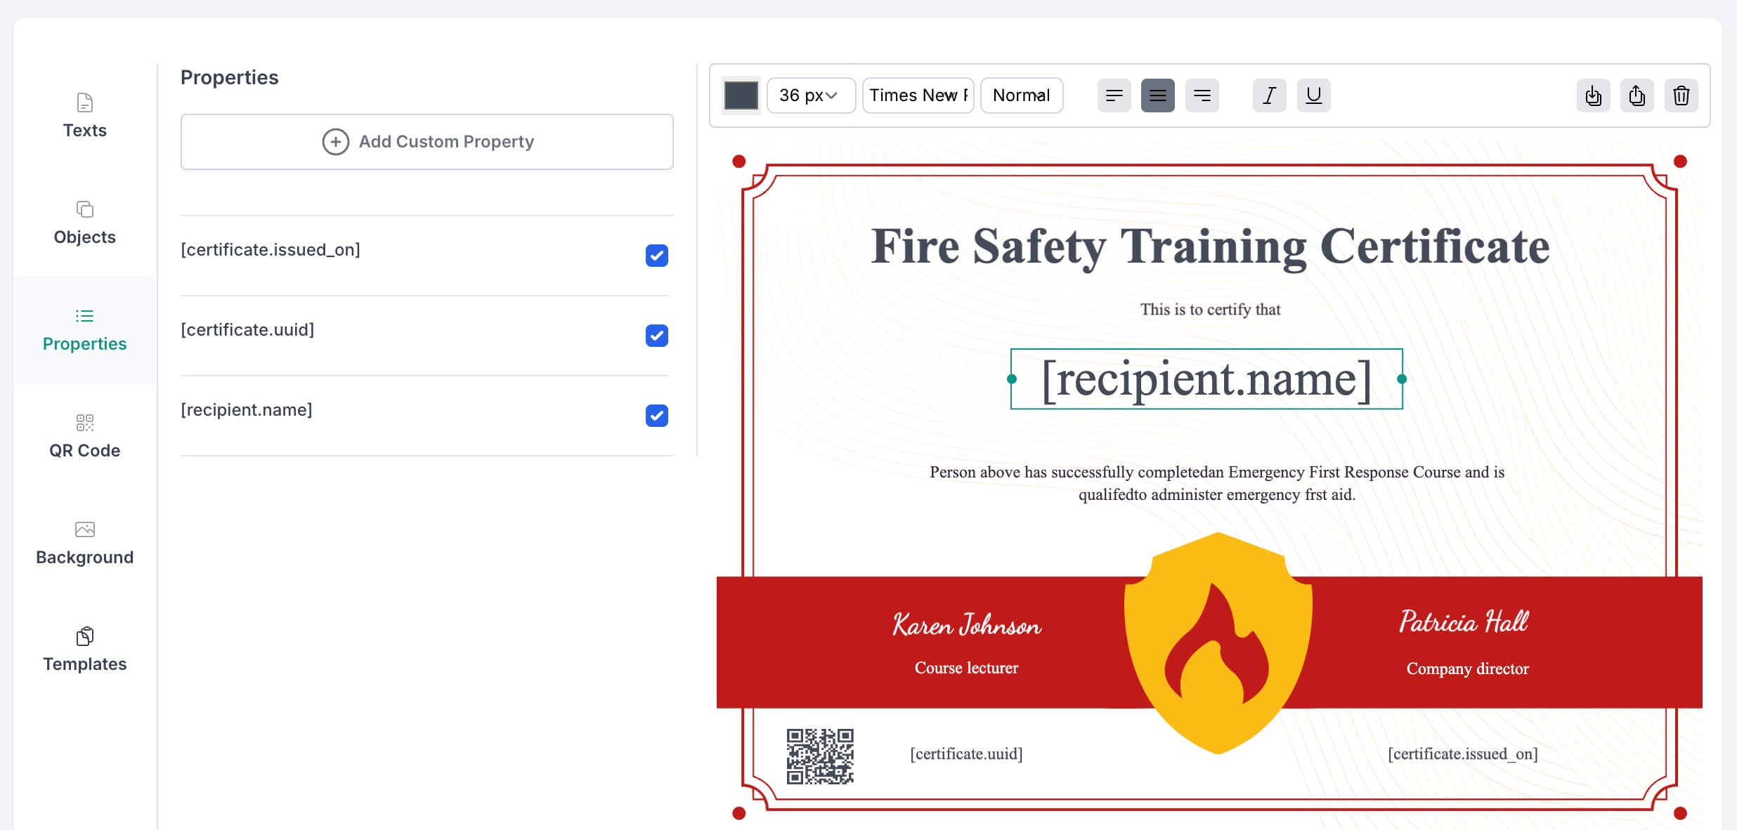Switch to the Texts tab
Image resolution: width=1737 pixels, height=830 pixels.
point(84,117)
